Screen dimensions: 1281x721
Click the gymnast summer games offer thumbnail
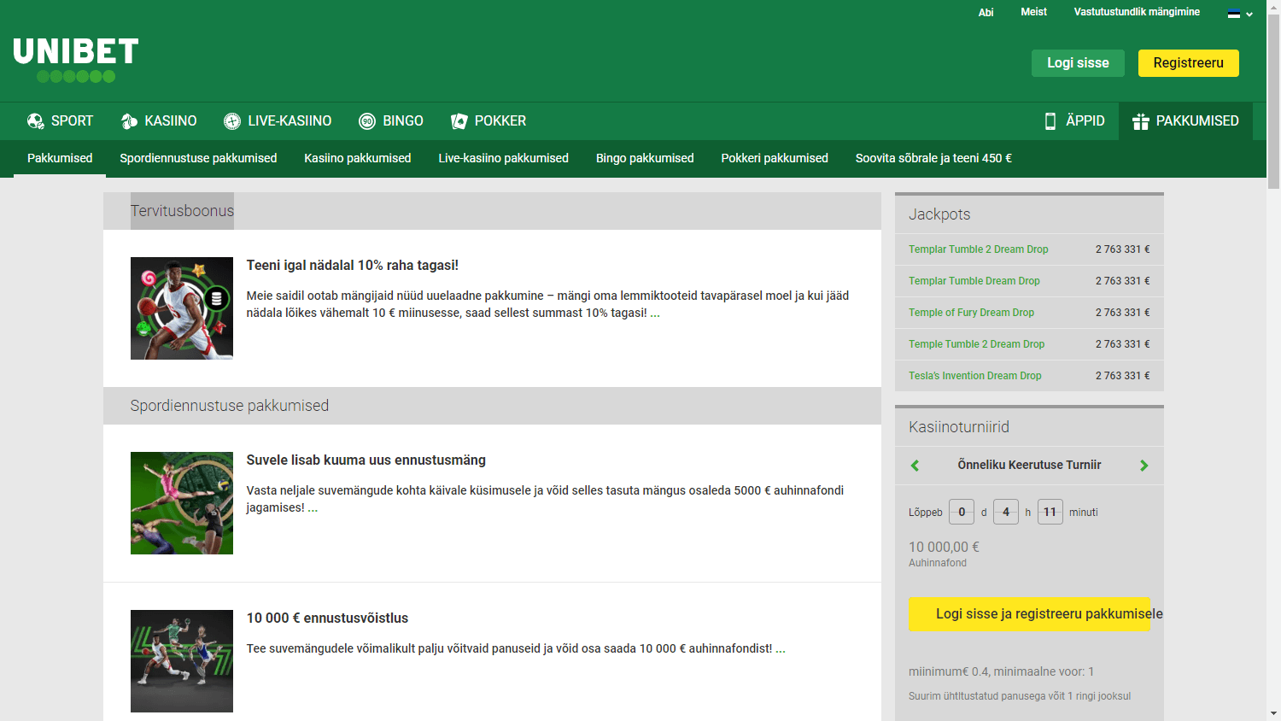182,503
